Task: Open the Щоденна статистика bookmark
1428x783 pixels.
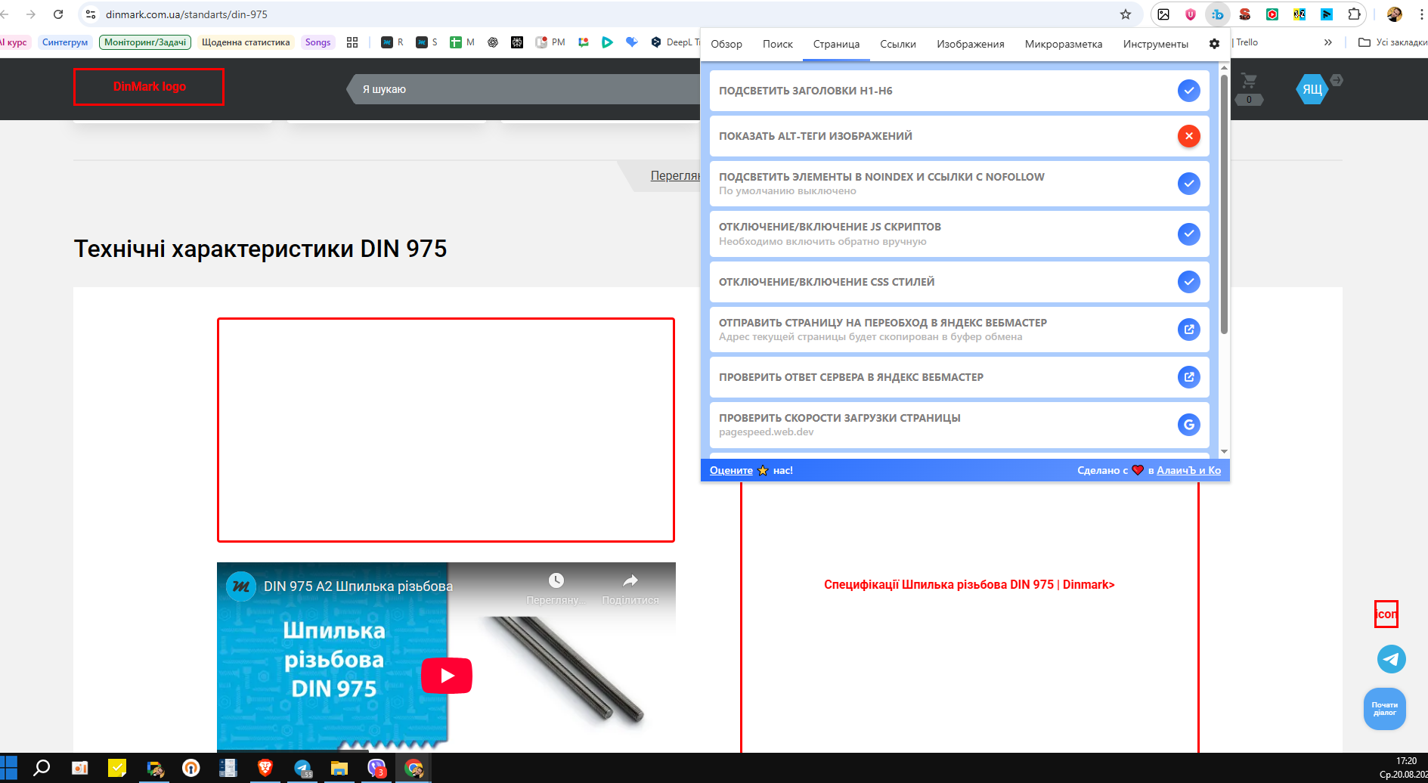Action: click(x=246, y=42)
